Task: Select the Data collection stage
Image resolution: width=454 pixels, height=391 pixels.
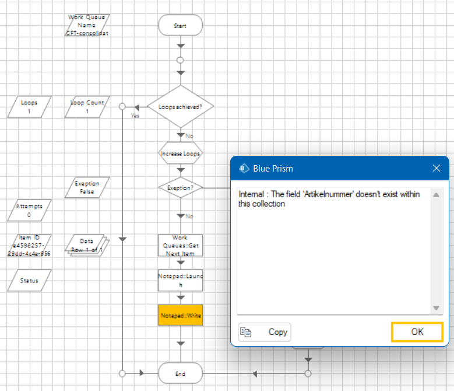Action: (x=87, y=245)
